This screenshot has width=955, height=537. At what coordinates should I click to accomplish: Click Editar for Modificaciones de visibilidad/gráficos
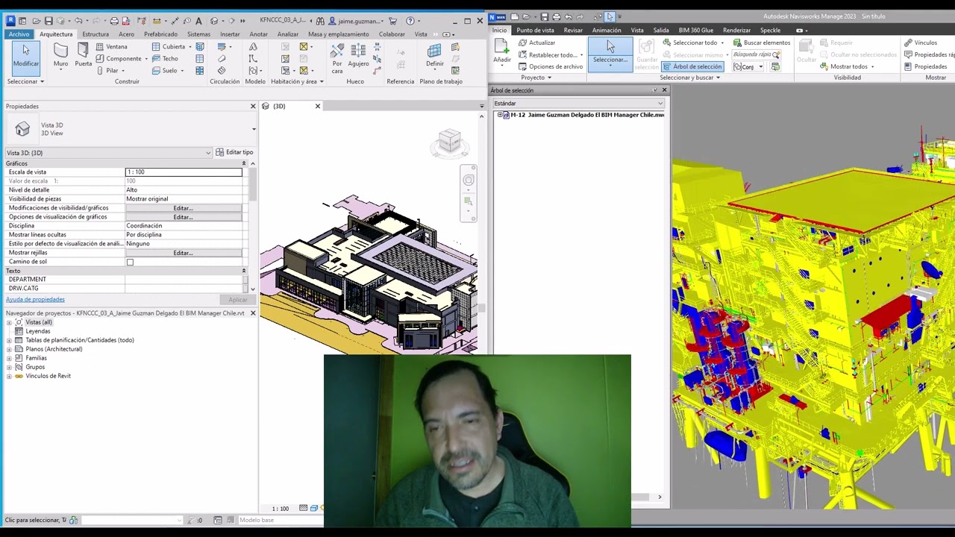[x=183, y=208]
